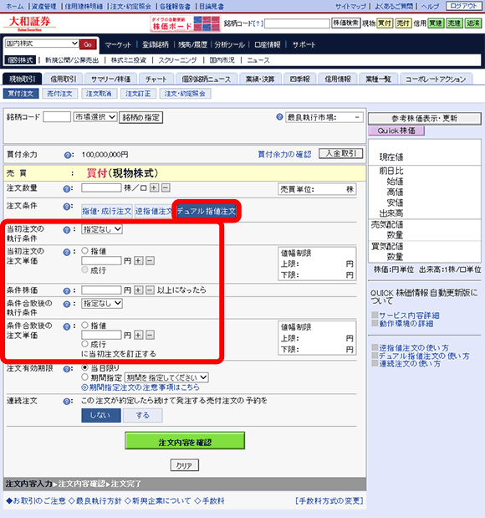Click the minus icon beside 条件株価 field

[150, 290]
